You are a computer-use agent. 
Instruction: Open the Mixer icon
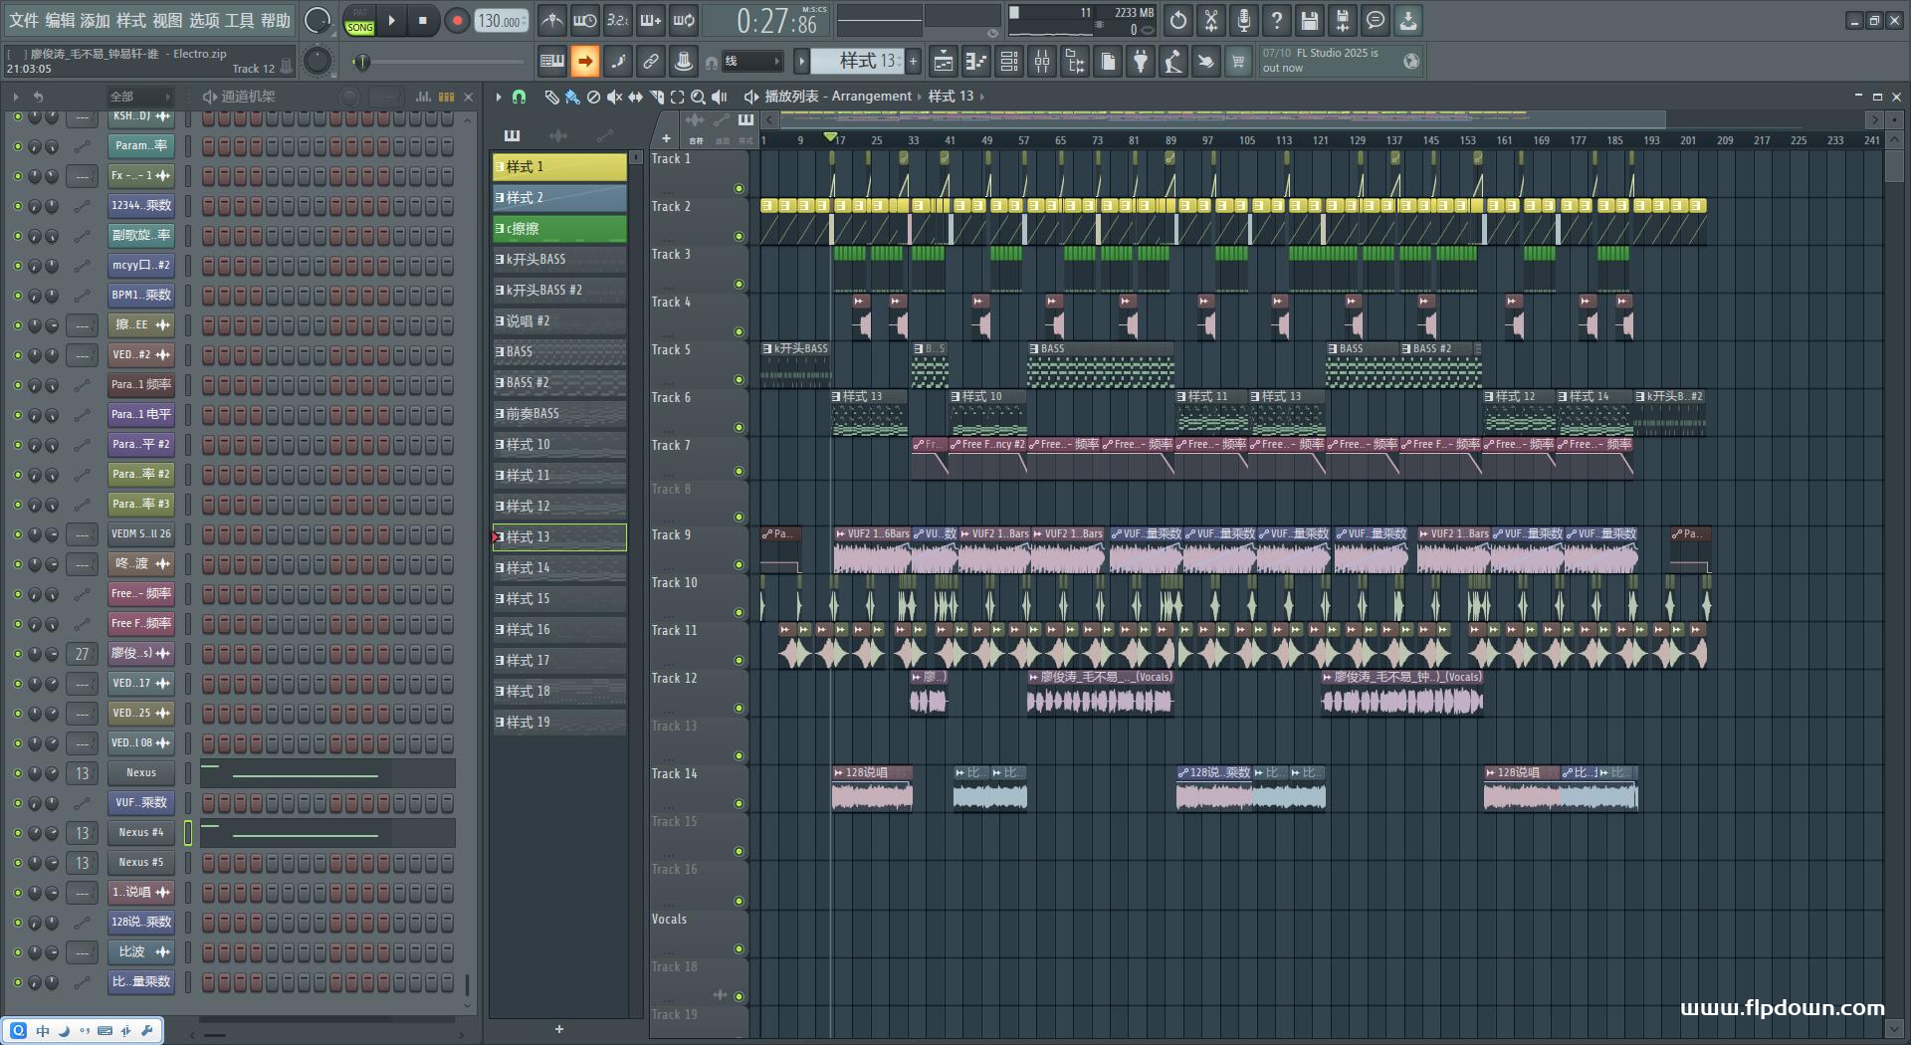click(1042, 62)
